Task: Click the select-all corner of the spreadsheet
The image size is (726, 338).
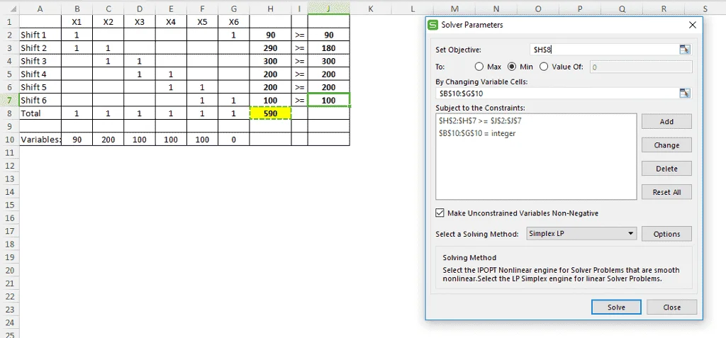Action: pos(10,9)
